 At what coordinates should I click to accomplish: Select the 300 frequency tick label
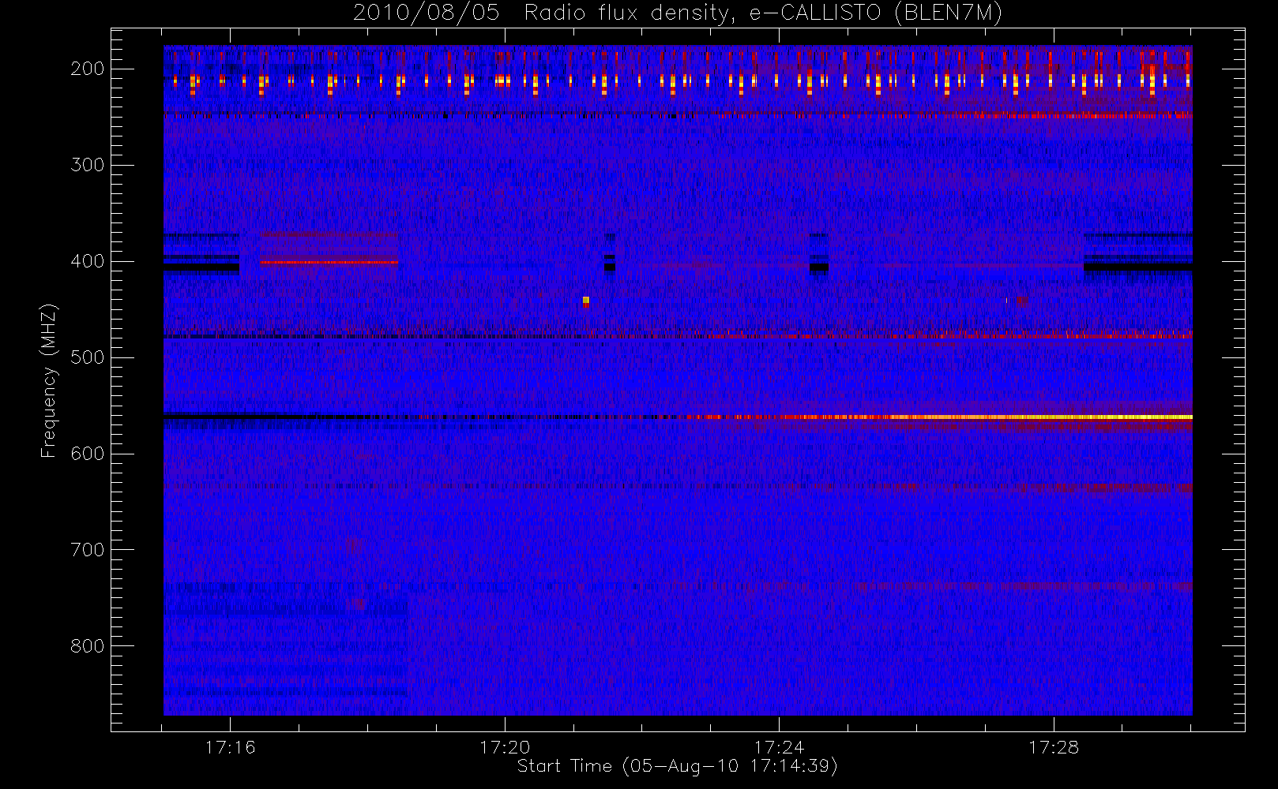[x=88, y=165]
